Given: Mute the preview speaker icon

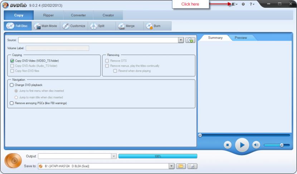Looking at the screenshot, I should click(x=256, y=145).
